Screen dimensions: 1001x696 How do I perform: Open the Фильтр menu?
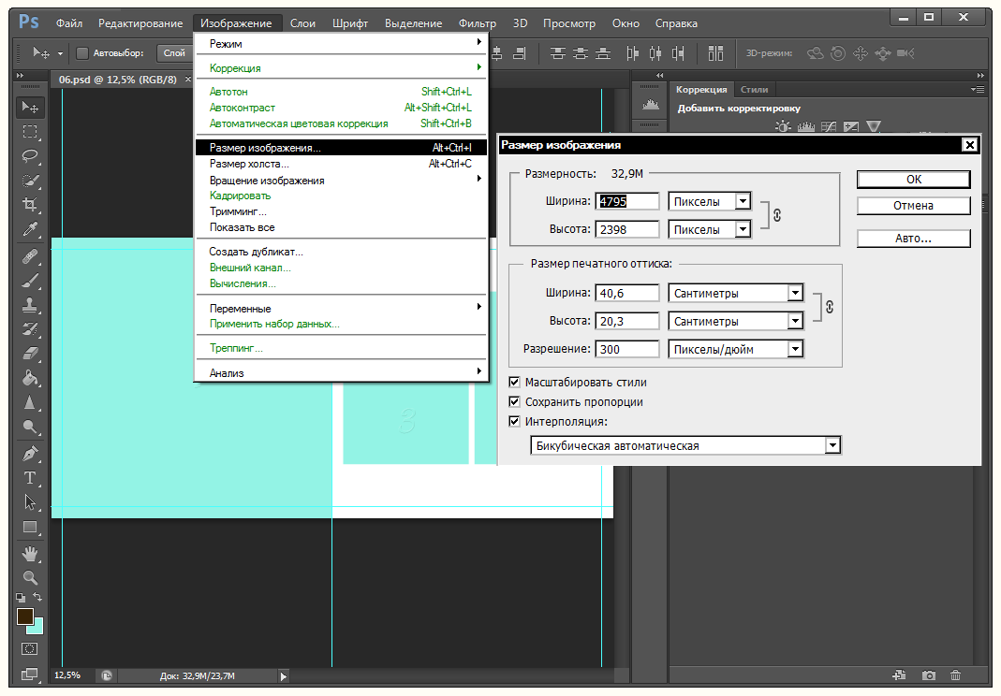coord(478,22)
